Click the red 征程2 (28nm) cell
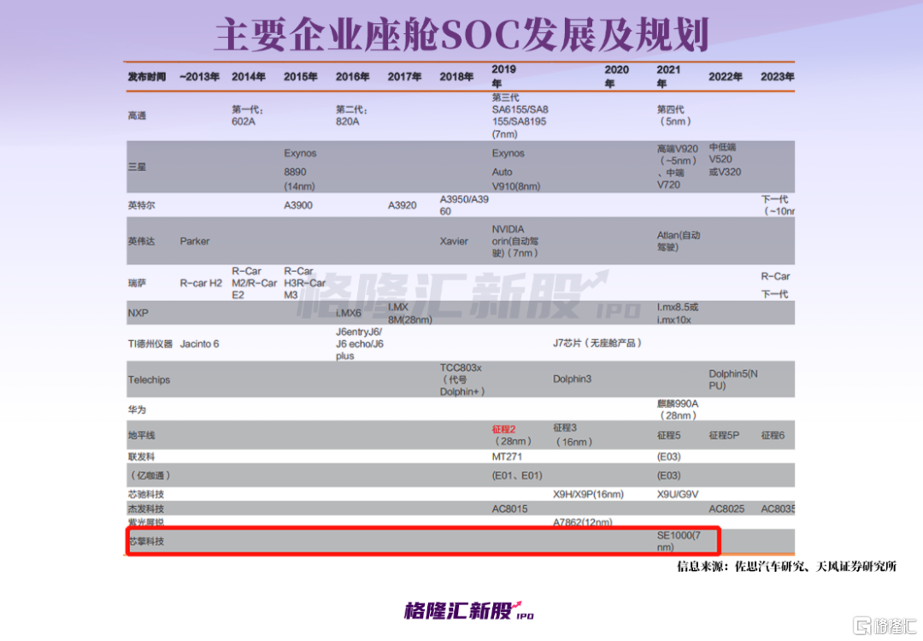The image size is (923, 641). point(512,436)
